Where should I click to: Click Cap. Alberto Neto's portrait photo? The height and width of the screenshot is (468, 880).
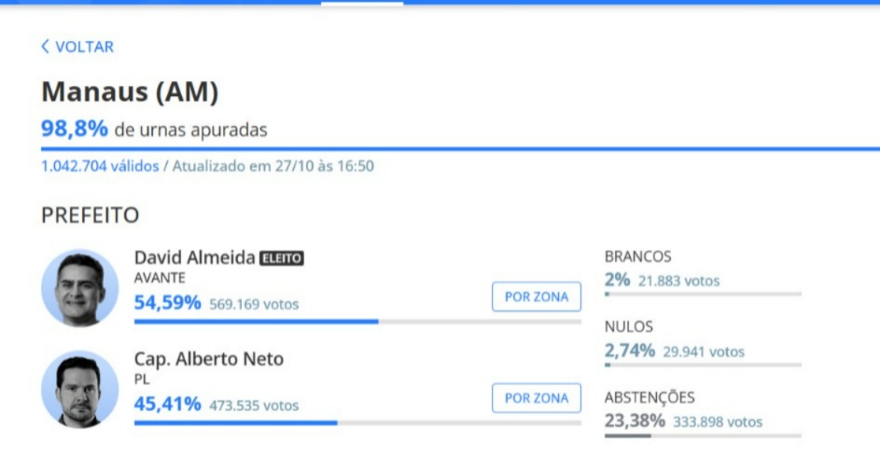click(x=79, y=389)
